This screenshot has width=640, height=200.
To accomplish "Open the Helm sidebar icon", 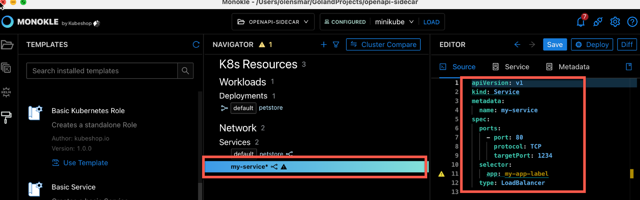I will (6, 92).
